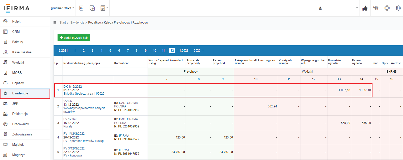The height and width of the screenshot is (160, 403).
Task: Select month 6 in the month bar
Action: pyautogui.click(x=119, y=51)
